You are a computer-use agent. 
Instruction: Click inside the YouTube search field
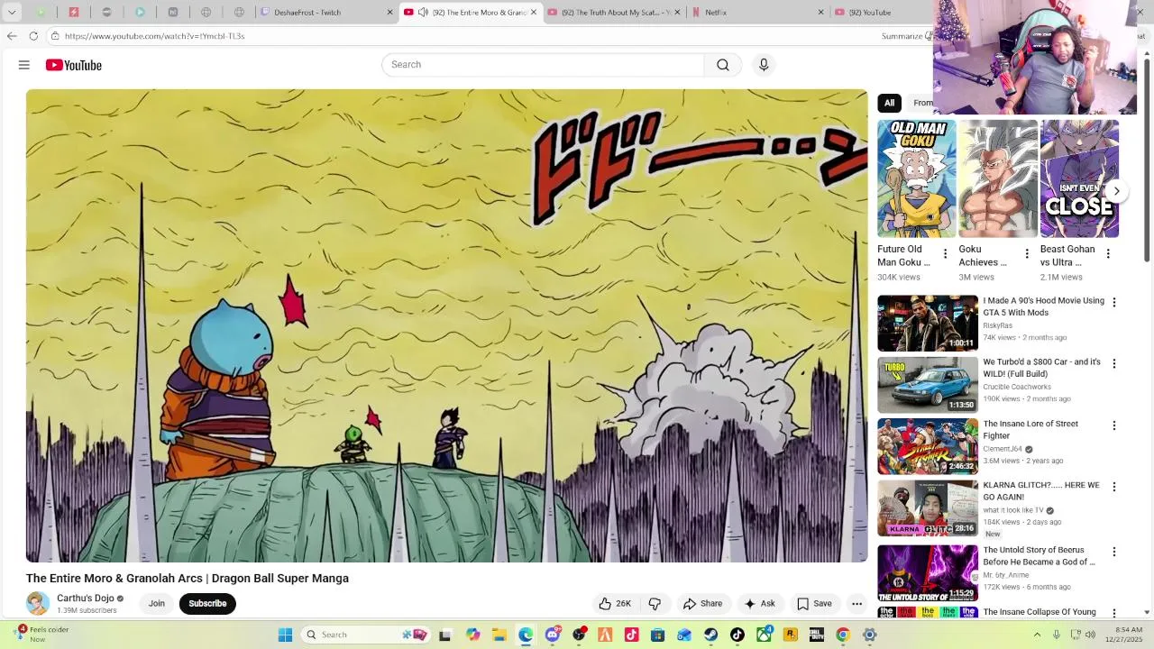click(543, 65)
